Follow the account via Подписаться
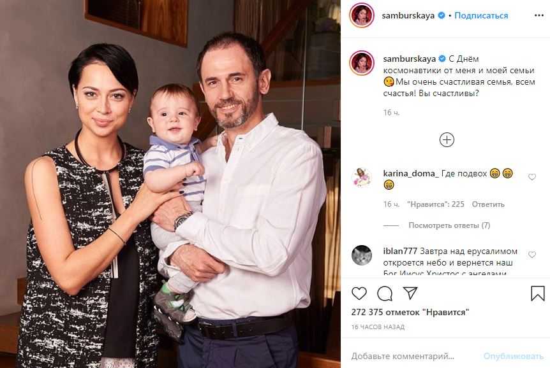 point(481,15)
